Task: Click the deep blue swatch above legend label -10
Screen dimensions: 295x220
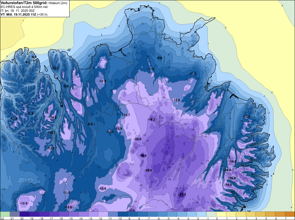Action: [123, 214]
